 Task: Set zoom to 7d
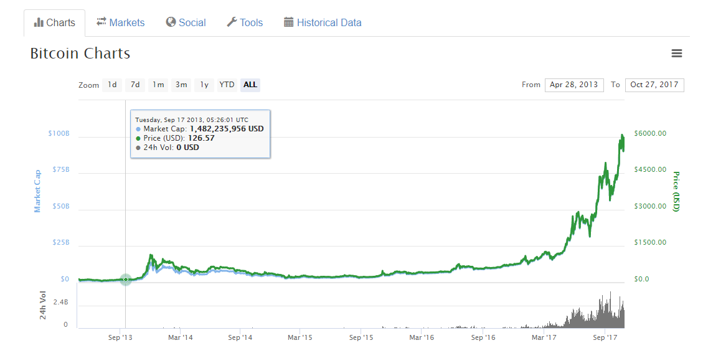(x=135, y=85)
